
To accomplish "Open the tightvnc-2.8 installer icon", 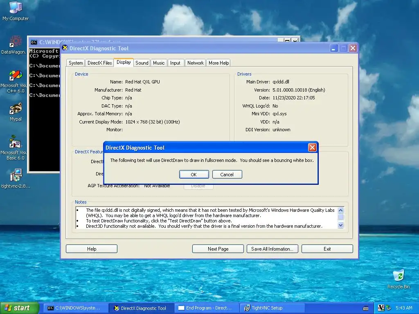I will [16, 178].
